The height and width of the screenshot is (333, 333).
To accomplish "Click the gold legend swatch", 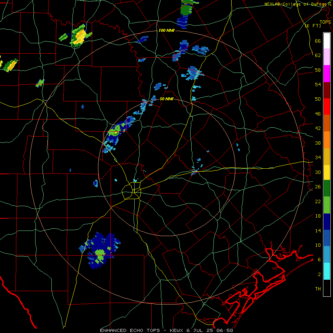I will click(327, 157).
